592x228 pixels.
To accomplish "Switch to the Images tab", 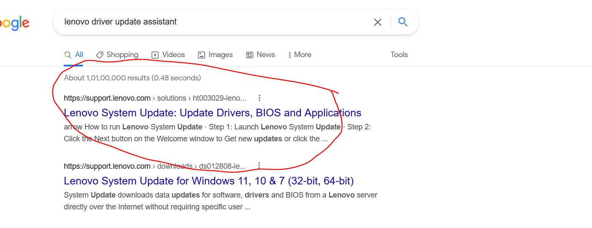I will pyautogui.click(x=216, y=55).
